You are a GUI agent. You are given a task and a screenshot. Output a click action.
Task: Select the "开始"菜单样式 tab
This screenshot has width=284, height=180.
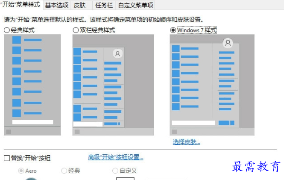point(21,5)
